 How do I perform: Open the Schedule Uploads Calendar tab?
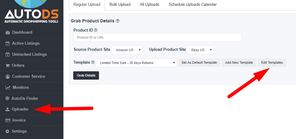tap(192, 5)
